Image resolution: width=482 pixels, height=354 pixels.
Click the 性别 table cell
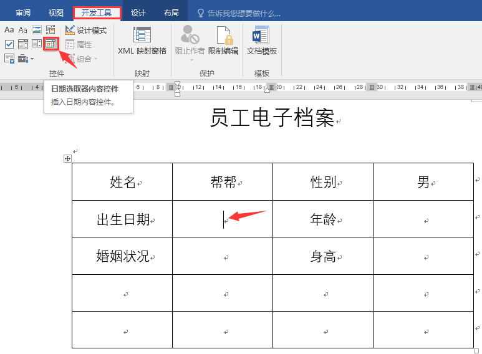tap(323, 181)
